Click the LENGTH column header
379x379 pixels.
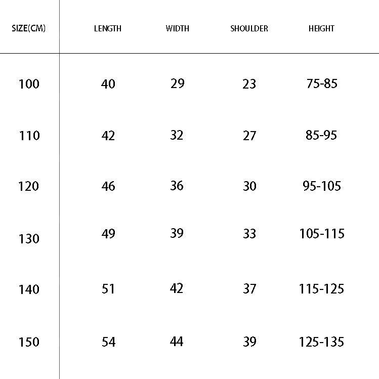tap(108, 28)
